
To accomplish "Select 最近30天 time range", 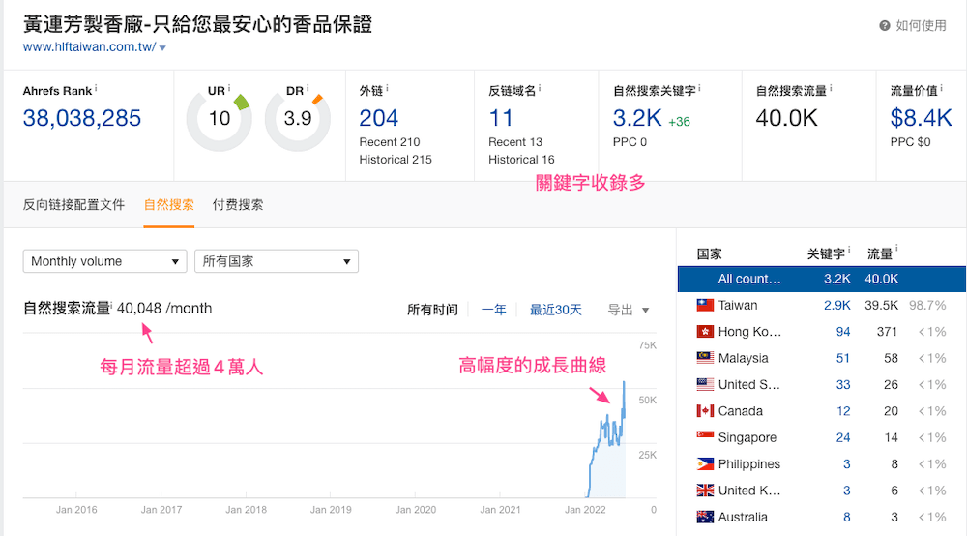I will click(556, 310).
